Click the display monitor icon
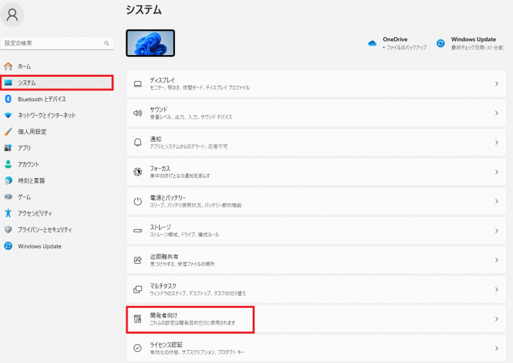This screenshot has width=513, height=363. [137, 84]
